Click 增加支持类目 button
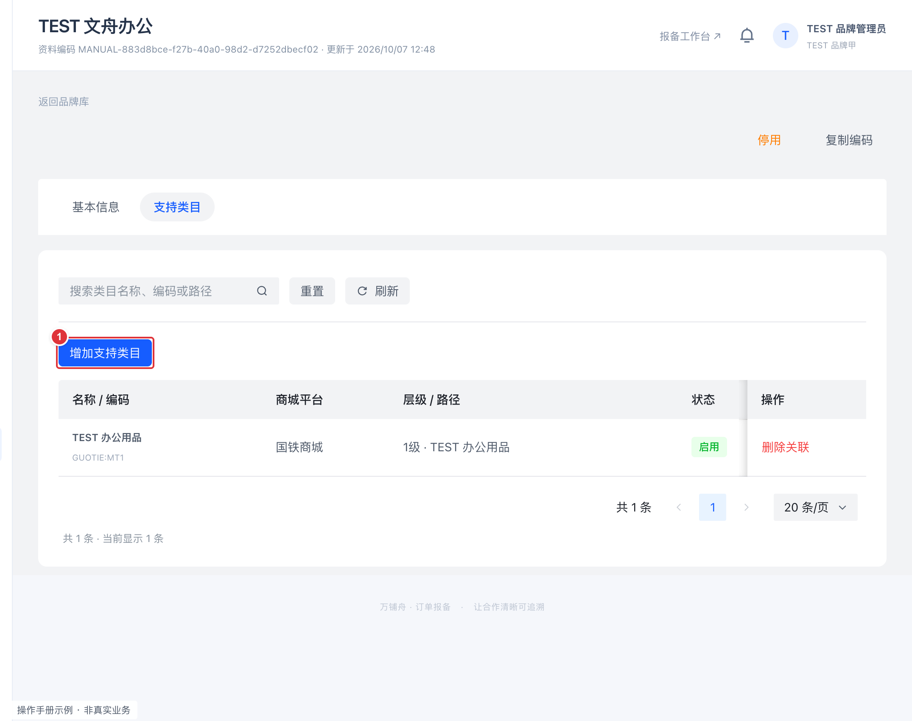 tap(105, 353)
